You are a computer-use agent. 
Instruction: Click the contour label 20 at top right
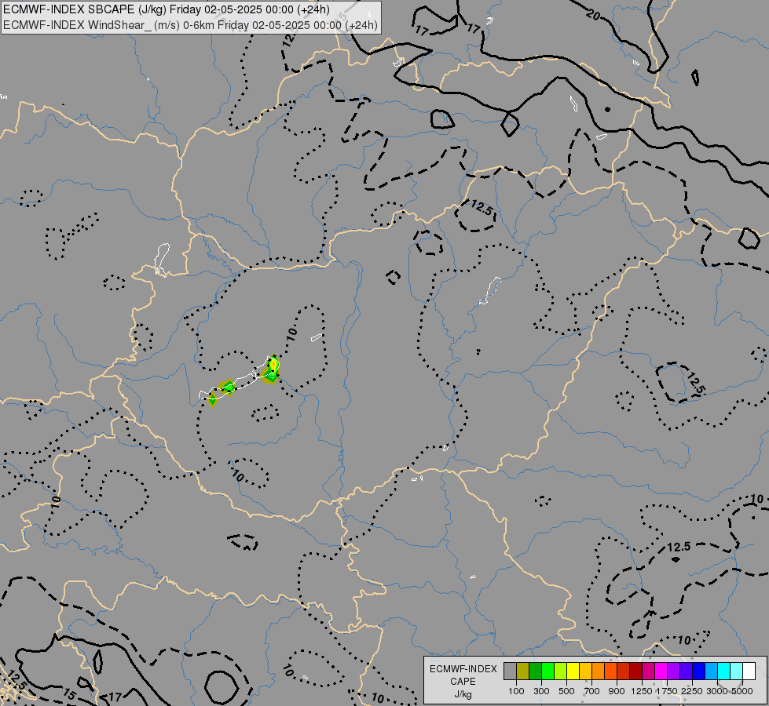coord(593,15)
